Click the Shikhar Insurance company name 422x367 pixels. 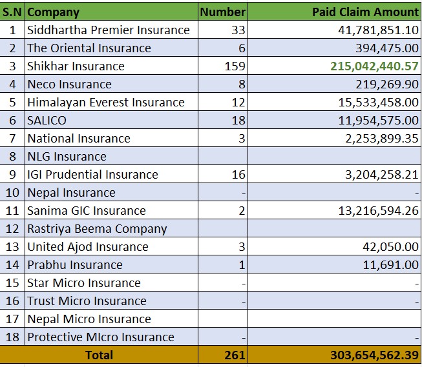coord(76,66)
